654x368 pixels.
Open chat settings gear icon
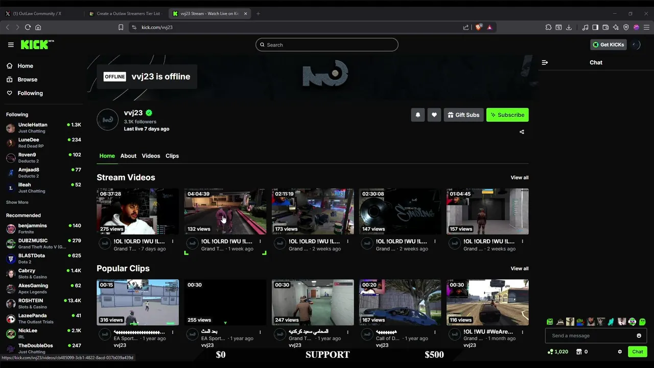[x=620, y=352]
